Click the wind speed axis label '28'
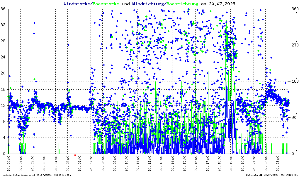Screen dimensions: 299x177 pyautogui.click(x=3, y=41)
